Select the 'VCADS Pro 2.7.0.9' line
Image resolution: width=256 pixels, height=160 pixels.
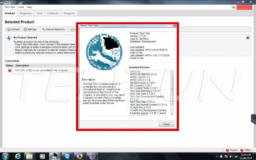tap(140, 108)
